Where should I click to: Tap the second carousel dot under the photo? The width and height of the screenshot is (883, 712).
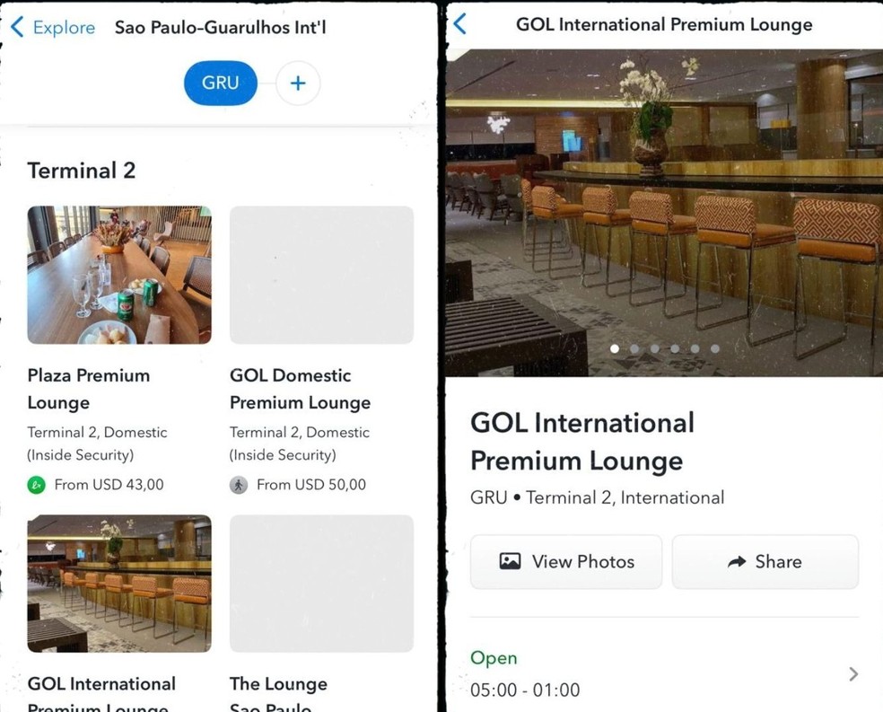[x=634, y=348]
